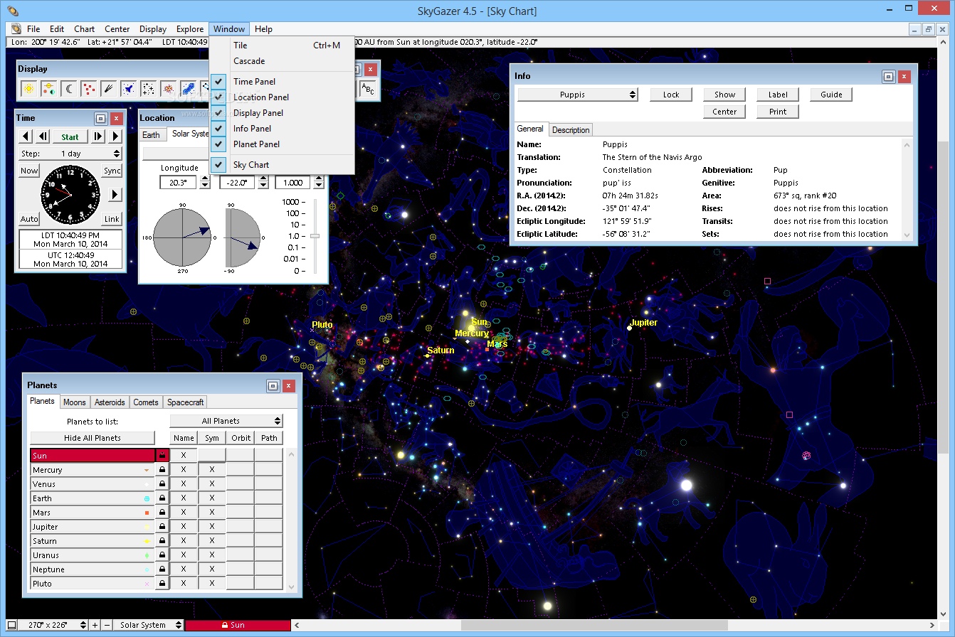Click the arrow button beside the clock
955x637 pixels.
[114, 194]
